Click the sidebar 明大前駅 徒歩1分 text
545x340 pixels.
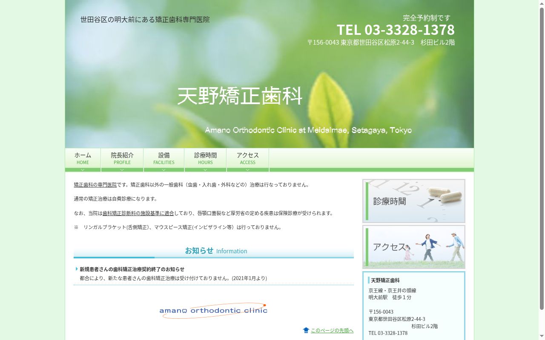click(x=390, y=297)
